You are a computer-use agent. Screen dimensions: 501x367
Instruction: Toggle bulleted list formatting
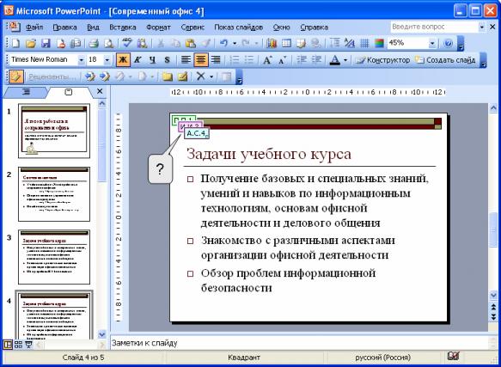(249, 60)
